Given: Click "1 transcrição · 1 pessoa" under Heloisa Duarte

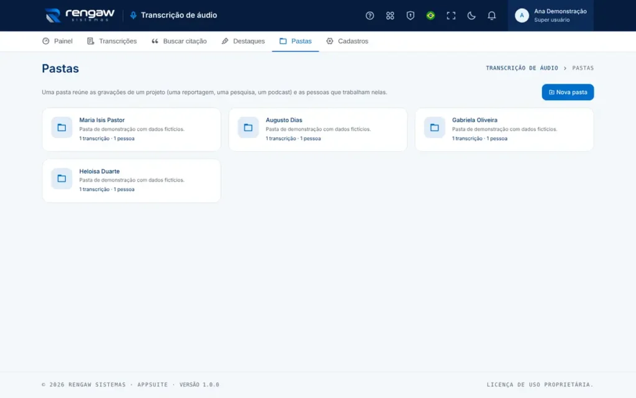Looking at the screenshot, I should pos(107,189).
